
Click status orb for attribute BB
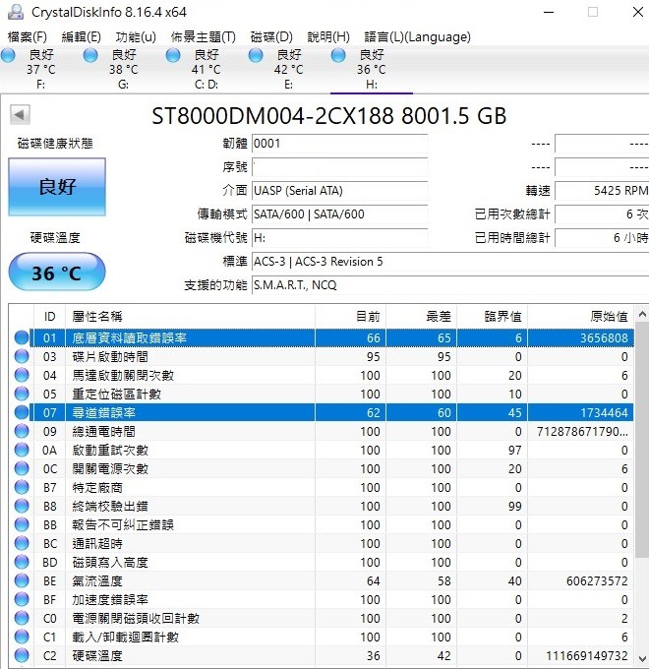click(x=22, y=524)
